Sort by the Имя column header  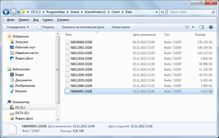coord(97,34)
